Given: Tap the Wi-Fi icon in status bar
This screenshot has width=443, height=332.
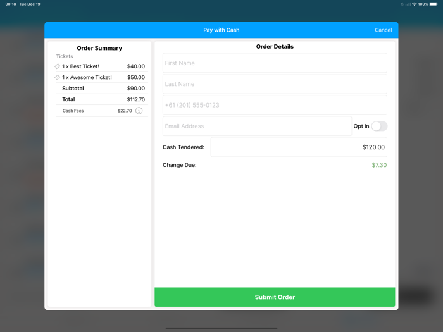Looking at the screenshot, I should [x=415, y=4].
